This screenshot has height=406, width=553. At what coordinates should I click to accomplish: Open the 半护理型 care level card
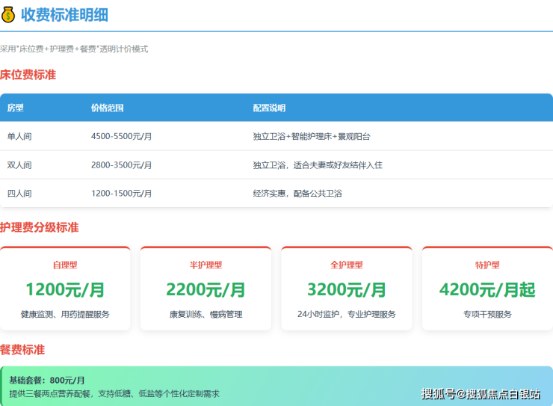(206, 289)
